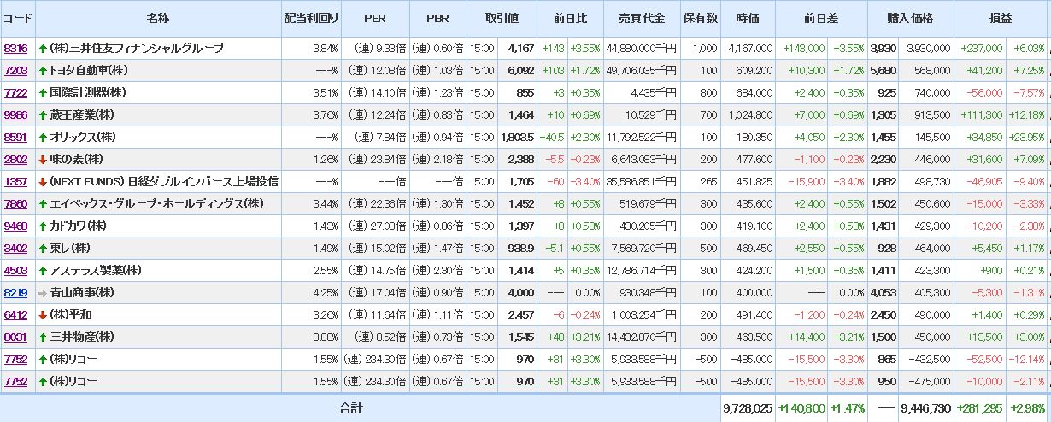This screenshot has width=1051, height=422.
Task: Click the red down arrow next to 平和
Action: [x=43, y=315]
